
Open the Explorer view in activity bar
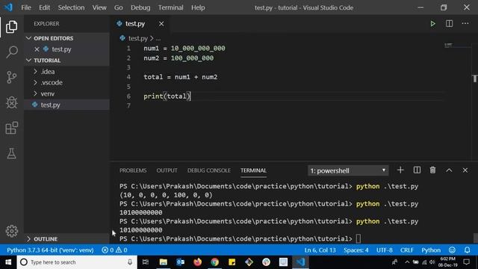pos(12,27)
